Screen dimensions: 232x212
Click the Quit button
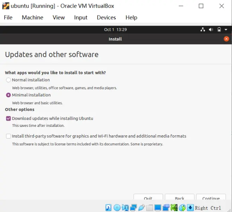coord(148,197)
